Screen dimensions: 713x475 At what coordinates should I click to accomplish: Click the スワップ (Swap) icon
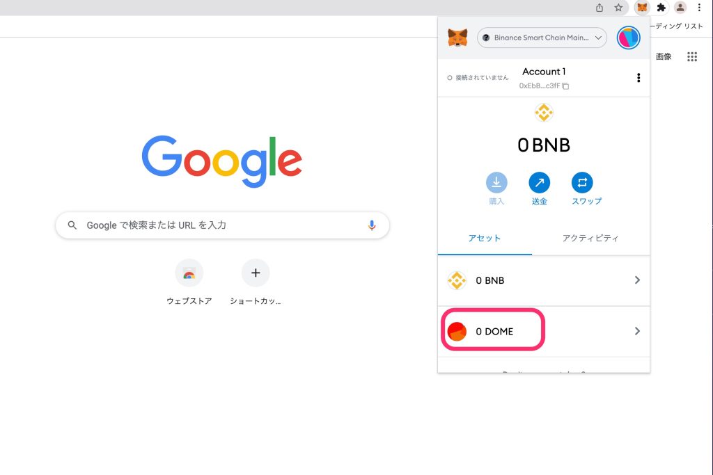582,183
